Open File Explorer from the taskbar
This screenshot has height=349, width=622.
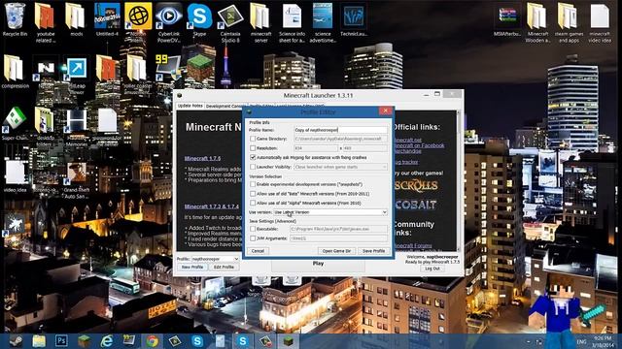39,341
